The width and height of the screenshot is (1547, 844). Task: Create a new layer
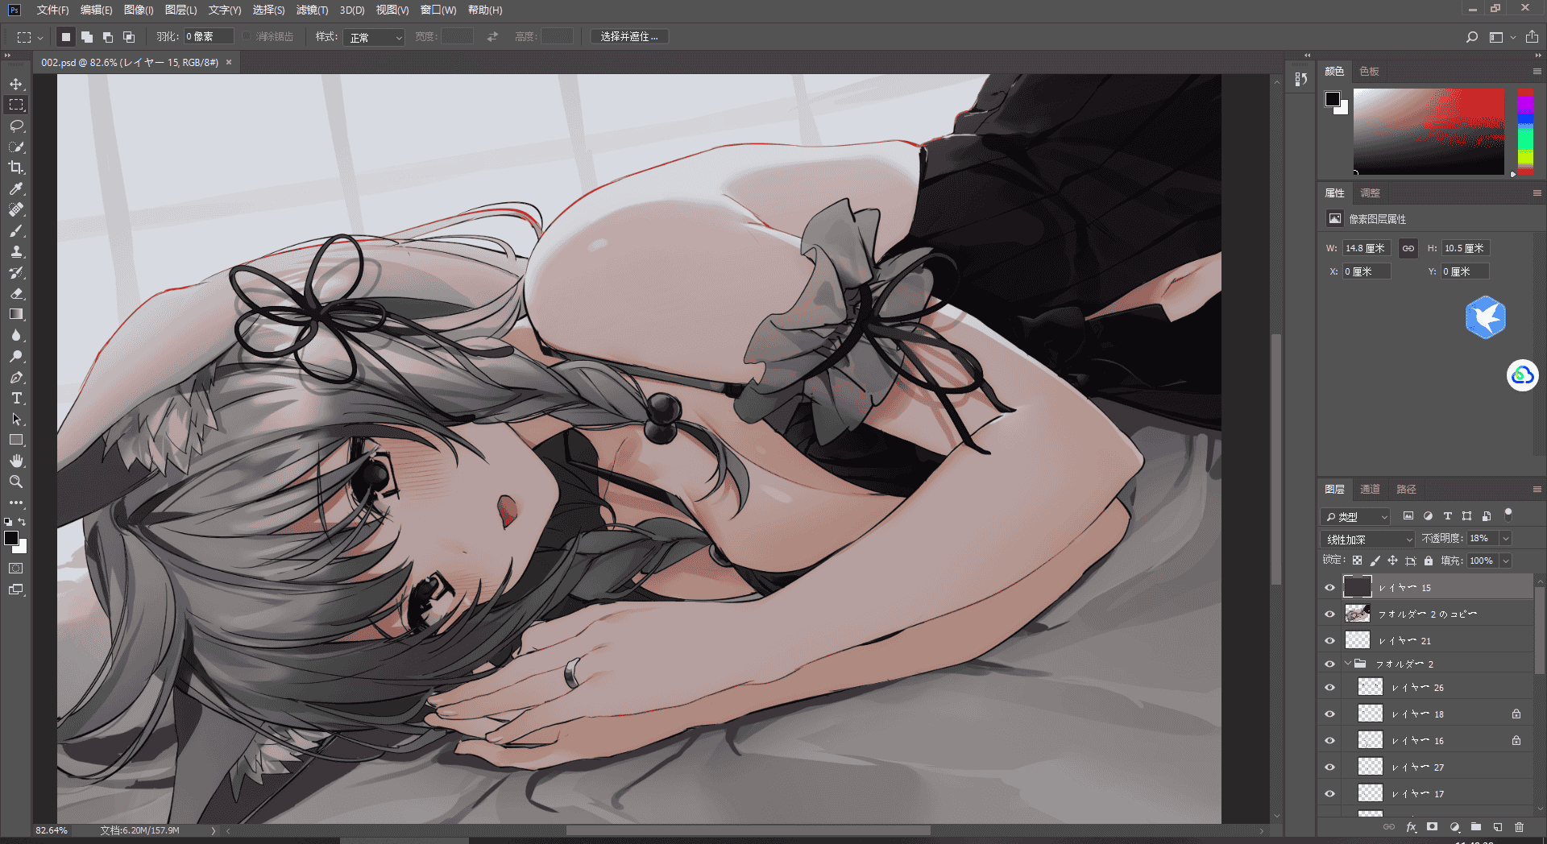1497,827
